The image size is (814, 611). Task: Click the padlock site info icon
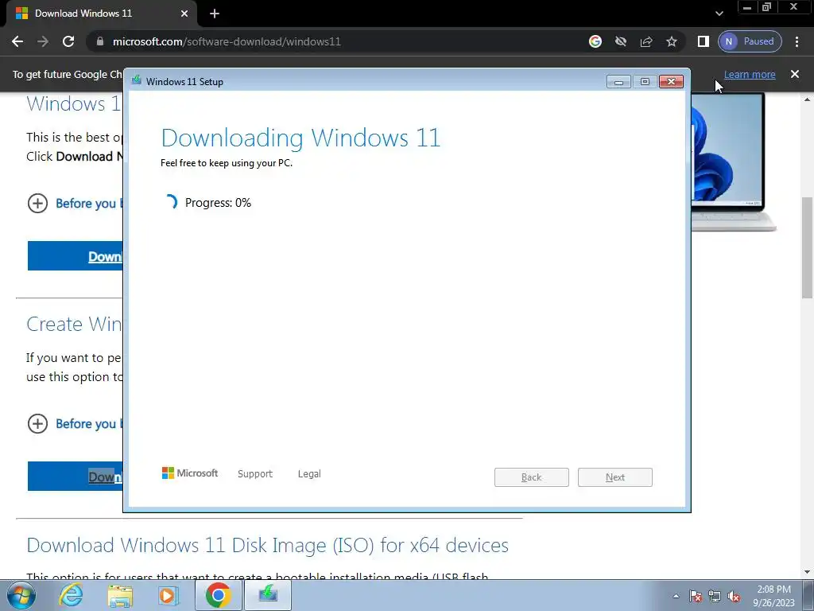pyautogui.click(x=100, y=41)
